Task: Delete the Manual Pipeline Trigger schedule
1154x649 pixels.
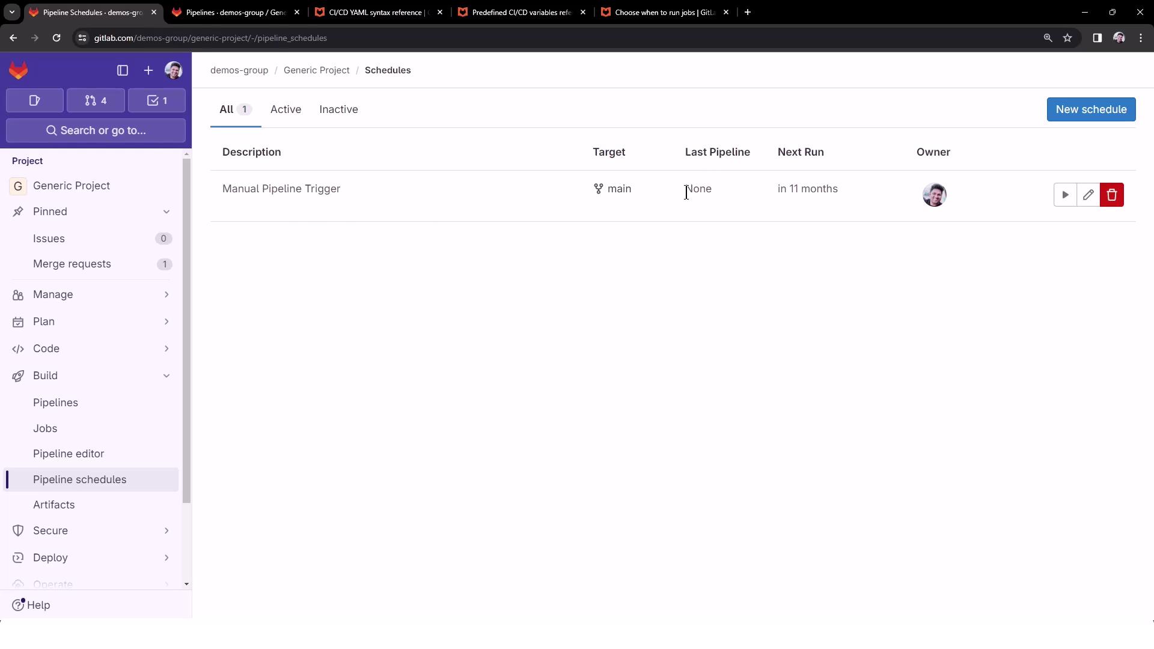Action: tap(1111, 195)
